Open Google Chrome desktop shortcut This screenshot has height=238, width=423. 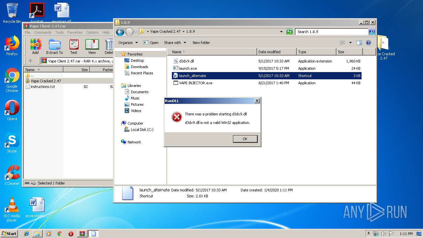12,80
